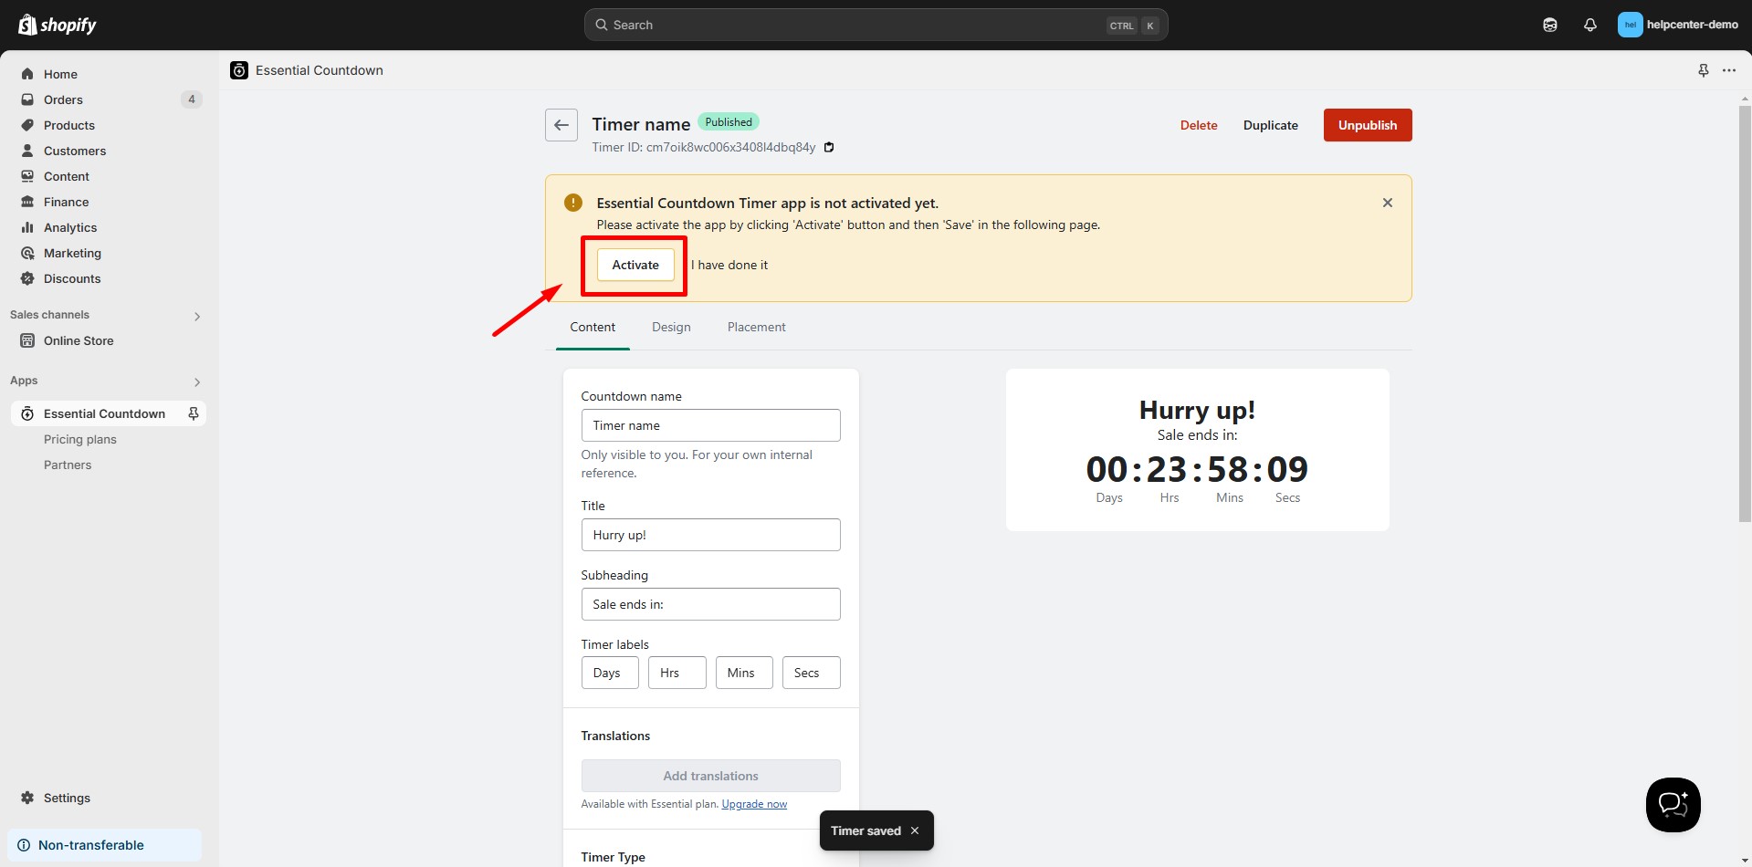The image size is (1752, 867).
Task: Open the Sidekick assistant icon in top bar
Action: [x=1549, y=25]
